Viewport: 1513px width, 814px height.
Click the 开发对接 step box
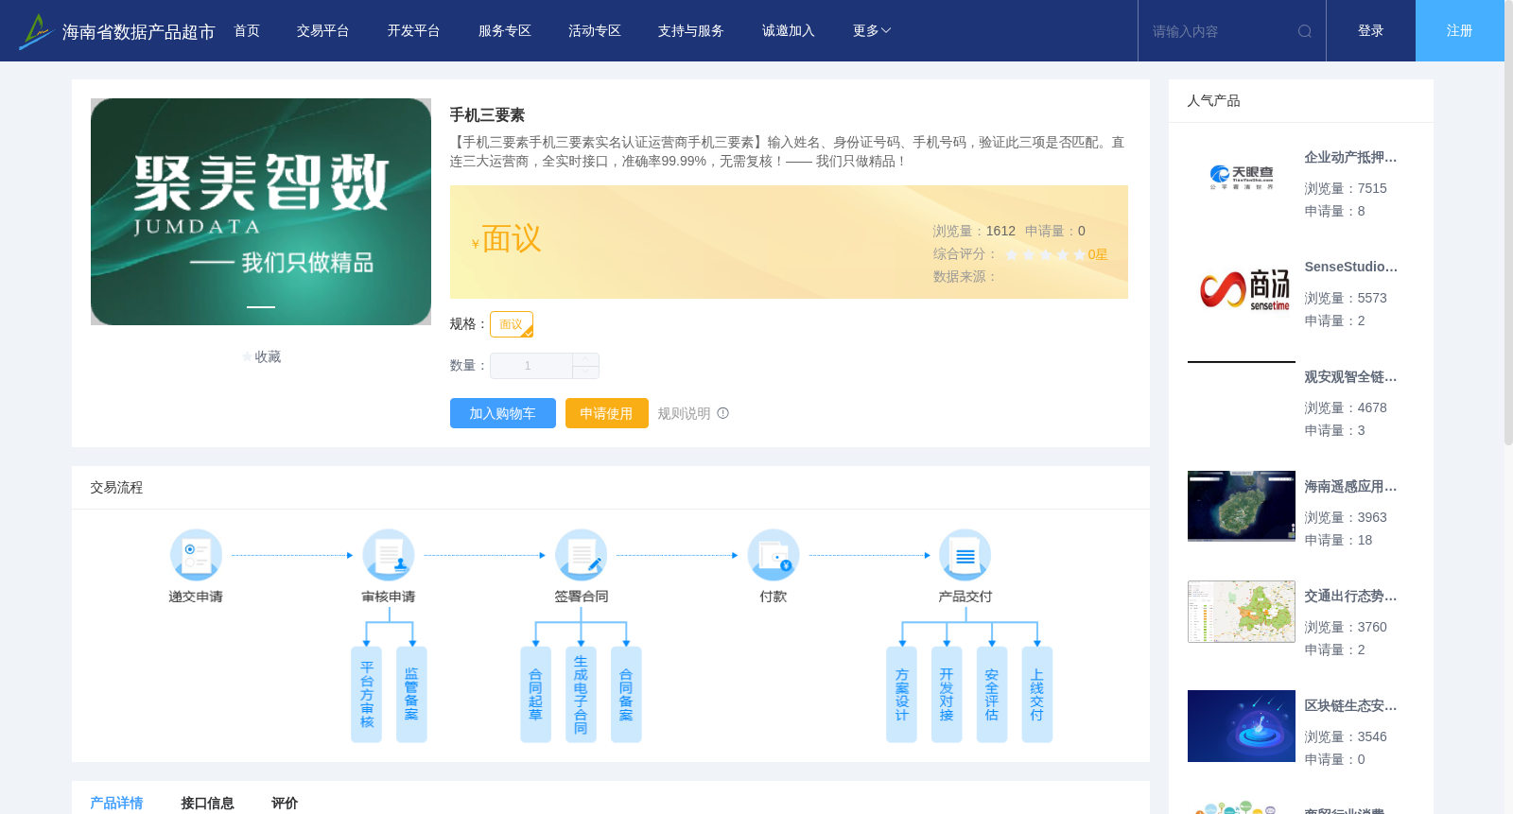click(x=947, y=695)
